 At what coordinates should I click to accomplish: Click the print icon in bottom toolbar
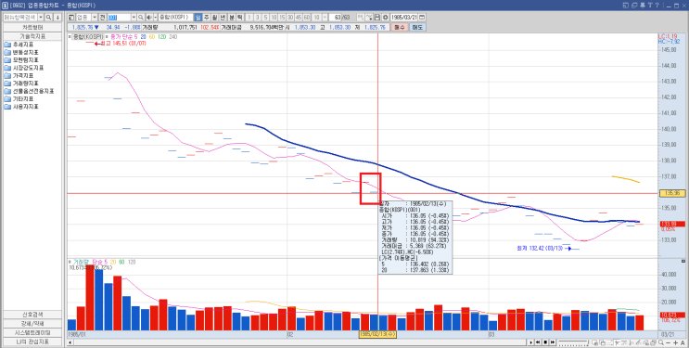click(653, 342)
